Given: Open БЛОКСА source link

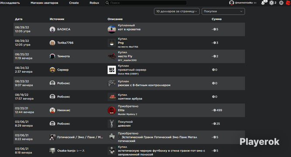Looking at the screenshot, I should 64,29.
